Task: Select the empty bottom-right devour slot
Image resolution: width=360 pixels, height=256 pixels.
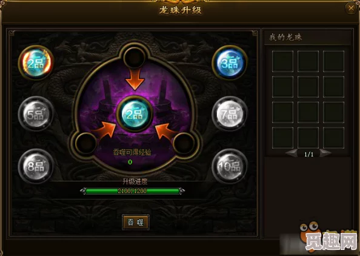Action: click(184, 143)
